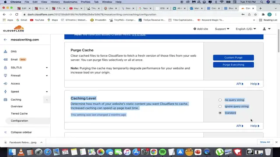
Task: Expand the SSL/TLS submenu arrow
Action: click(47, 68)
